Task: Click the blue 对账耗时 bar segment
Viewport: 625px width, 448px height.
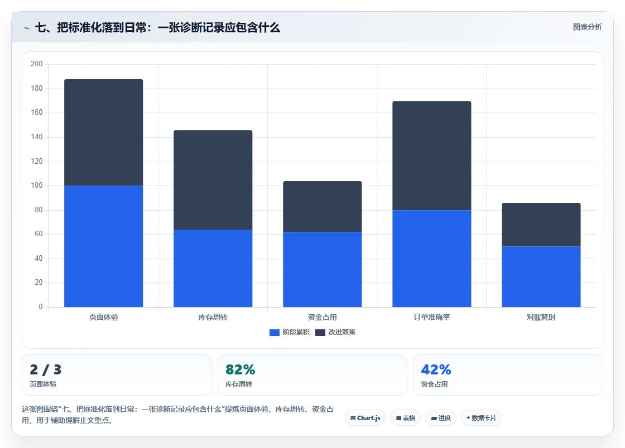Action: coord(541,276)
